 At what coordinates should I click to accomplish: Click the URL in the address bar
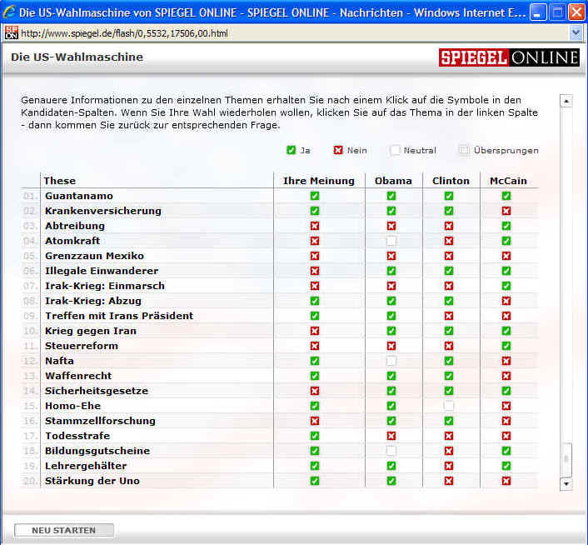click(x=124, y=33)
